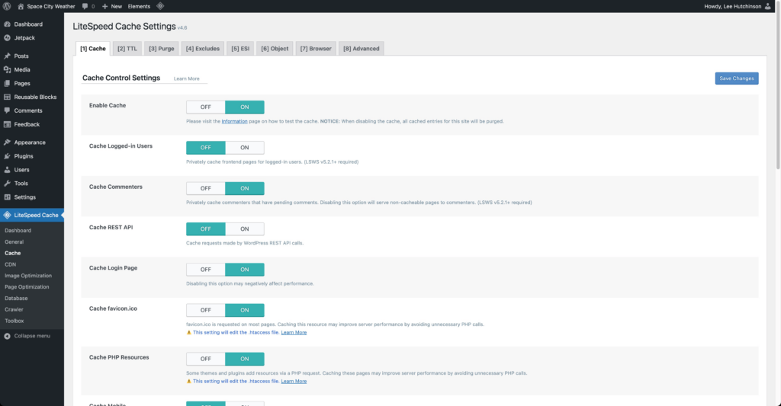Turn Cache Login Page OFF
This screenshot has width=781, height=406.
click(206, 269)
